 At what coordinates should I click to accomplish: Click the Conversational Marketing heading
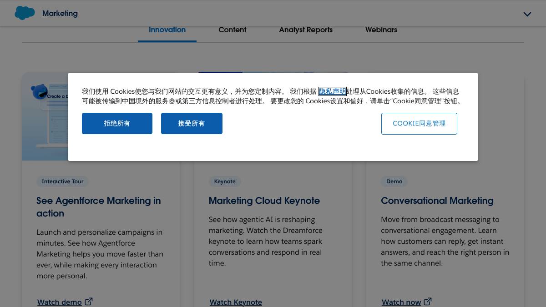pyautogui.click(x=437, y=201)
